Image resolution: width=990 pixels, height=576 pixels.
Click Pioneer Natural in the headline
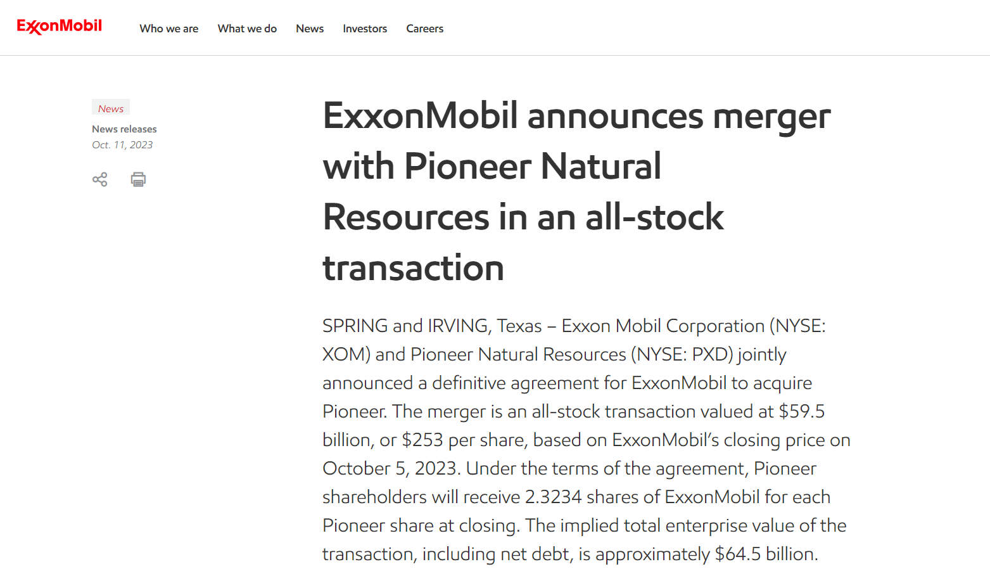pos(533,167)
